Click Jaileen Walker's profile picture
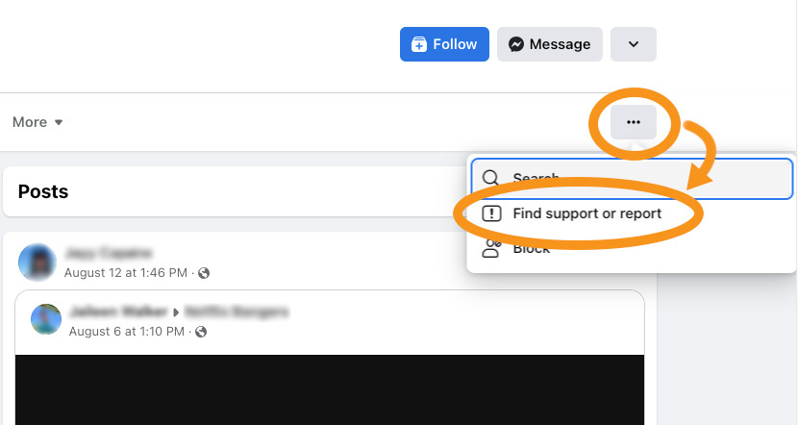798x425 pixels. coord(47,320)
